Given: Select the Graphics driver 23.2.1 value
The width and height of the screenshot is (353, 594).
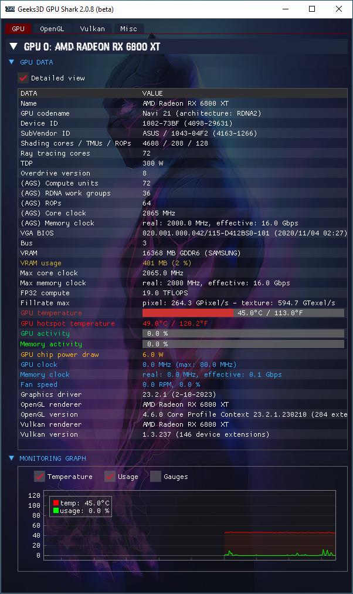Looking at the screenshot, I should (x=179, y=394).
